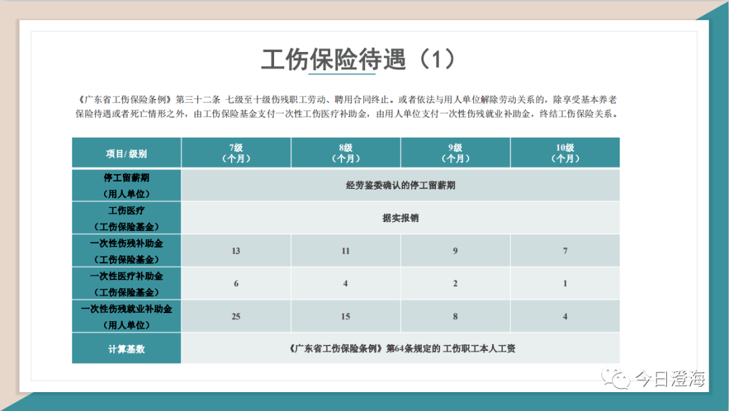Click the 9级（个月） column header

[455, 153]
